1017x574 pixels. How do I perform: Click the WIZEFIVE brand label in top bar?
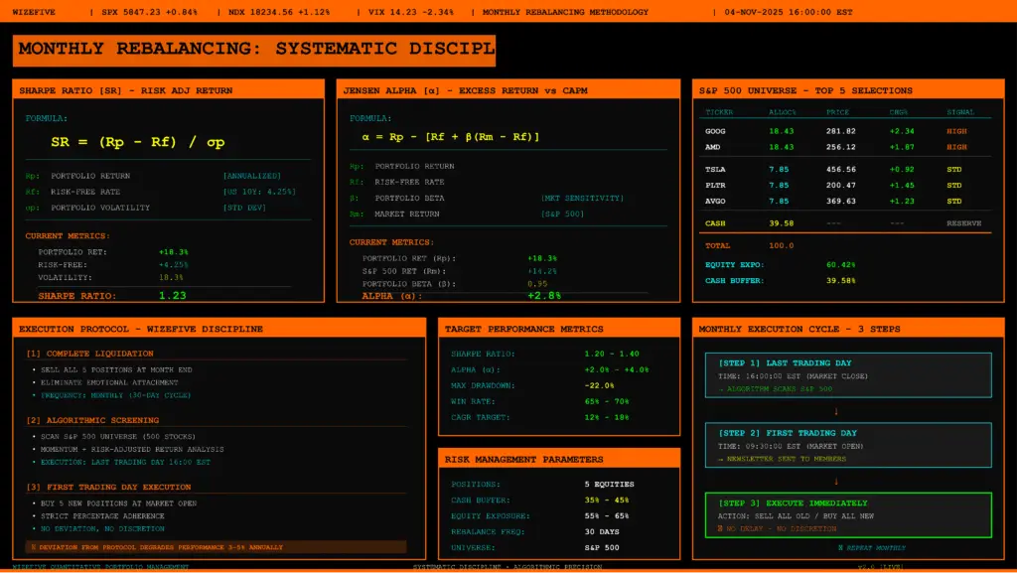click(34, 12)
